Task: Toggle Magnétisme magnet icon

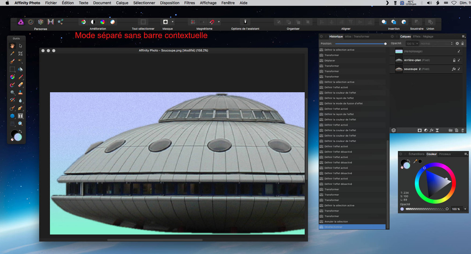Action: [x=212, y=22]
